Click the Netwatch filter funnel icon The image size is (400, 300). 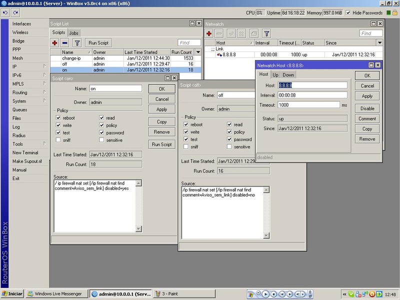click(x=266, y=33)
